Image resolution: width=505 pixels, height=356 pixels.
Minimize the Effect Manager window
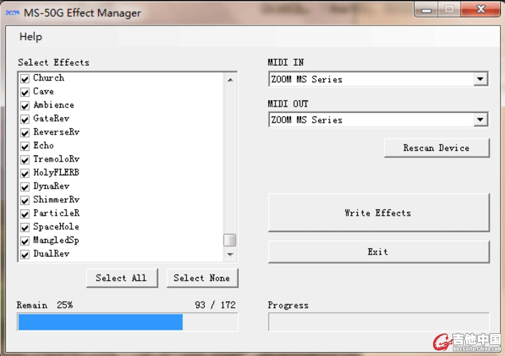[426, 10]
